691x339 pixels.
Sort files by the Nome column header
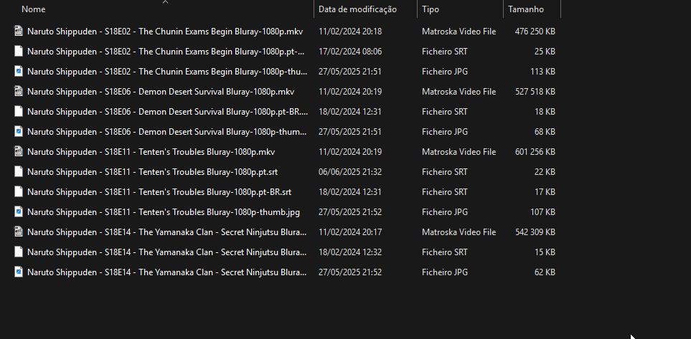(x=34, y=9)
